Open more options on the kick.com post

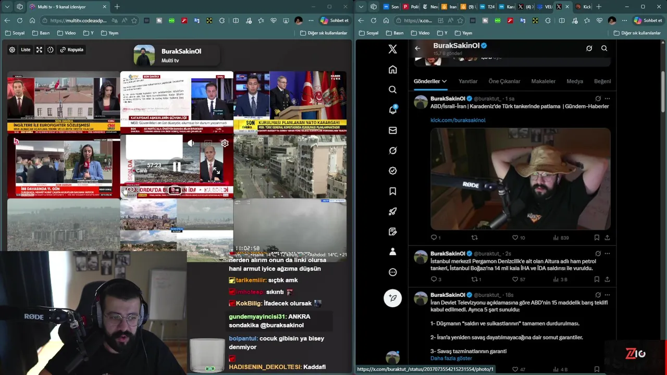pos(607,98)
